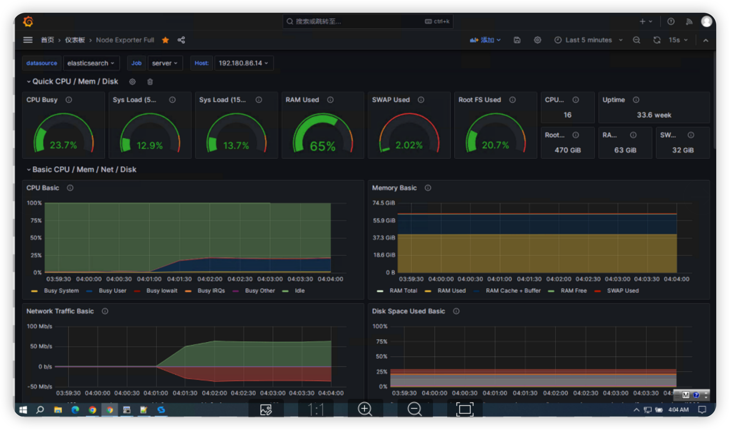Viewport: 729px width, 430px height.
Task: Star the Node Exporter Full dashboard
Action: [165, 40]
